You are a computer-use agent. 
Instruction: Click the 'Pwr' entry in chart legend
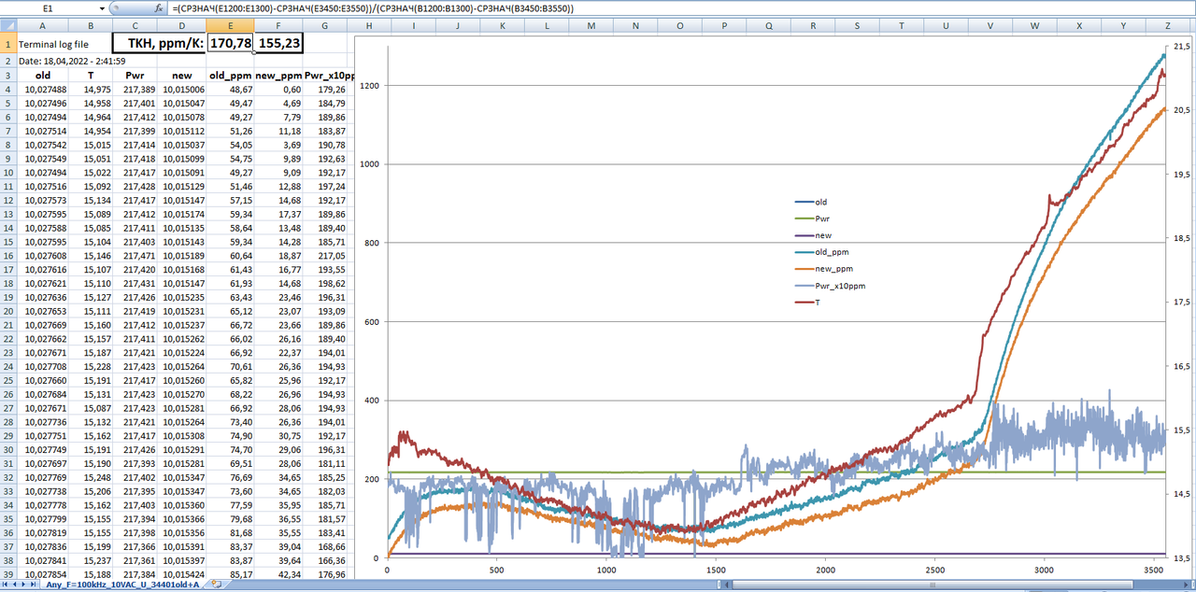pyautogui.click(x=812, y=218)
